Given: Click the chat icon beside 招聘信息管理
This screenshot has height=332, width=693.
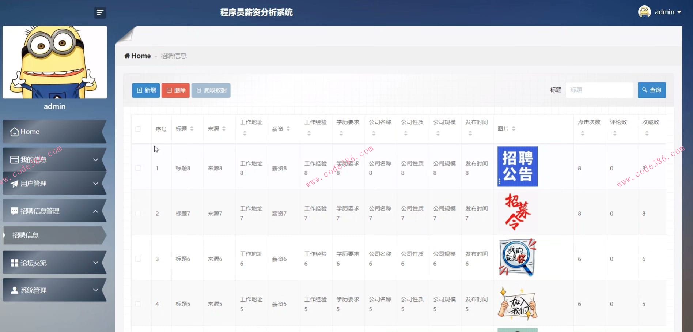Looking at the screenshot, I should (x=14, y=211).
